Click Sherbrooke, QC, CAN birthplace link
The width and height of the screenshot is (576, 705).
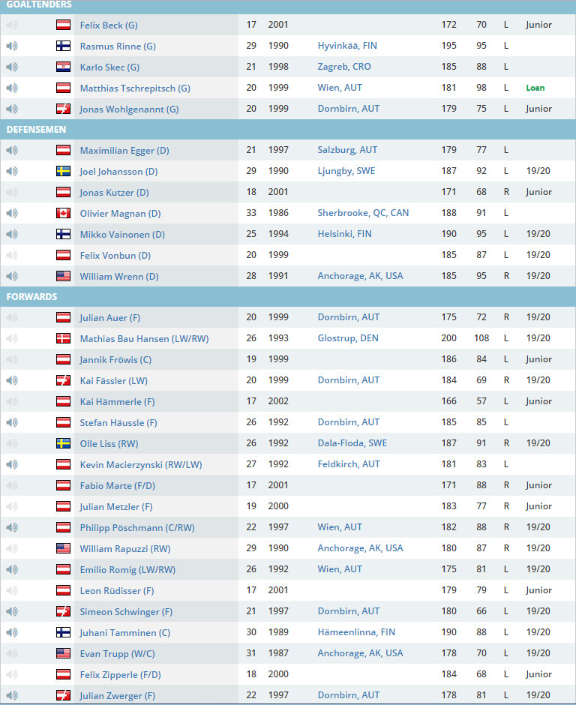click(363, 213)
